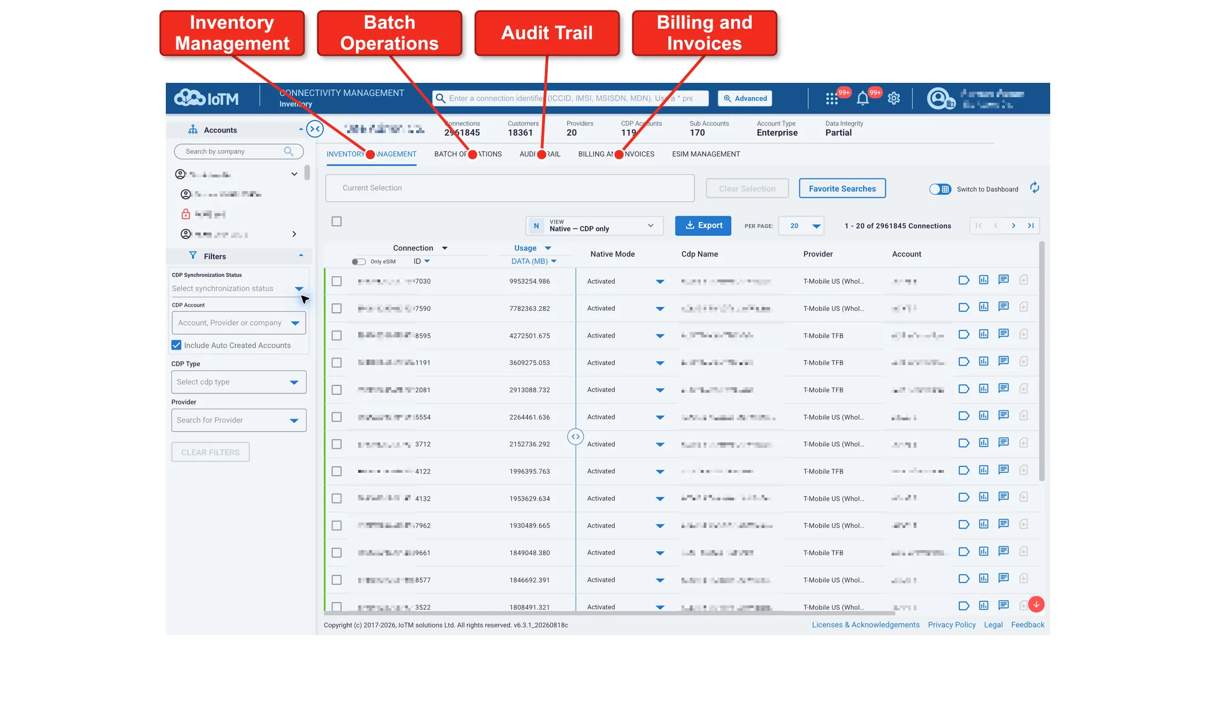Click the Search by company field
This screenshot has height=718, width=1216.
pyautogui.click(x=239, y=151)
